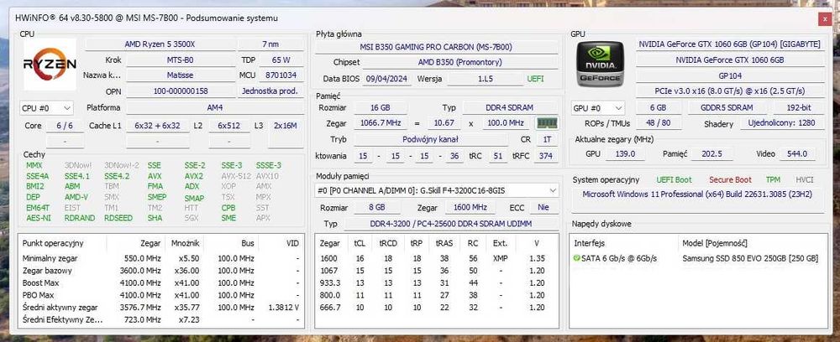840x342 pixels.
Task: Click the 65 W TDP value
Action: 281,60
